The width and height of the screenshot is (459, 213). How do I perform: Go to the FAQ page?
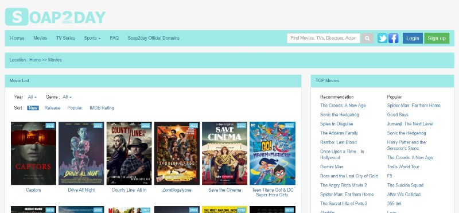114,38
